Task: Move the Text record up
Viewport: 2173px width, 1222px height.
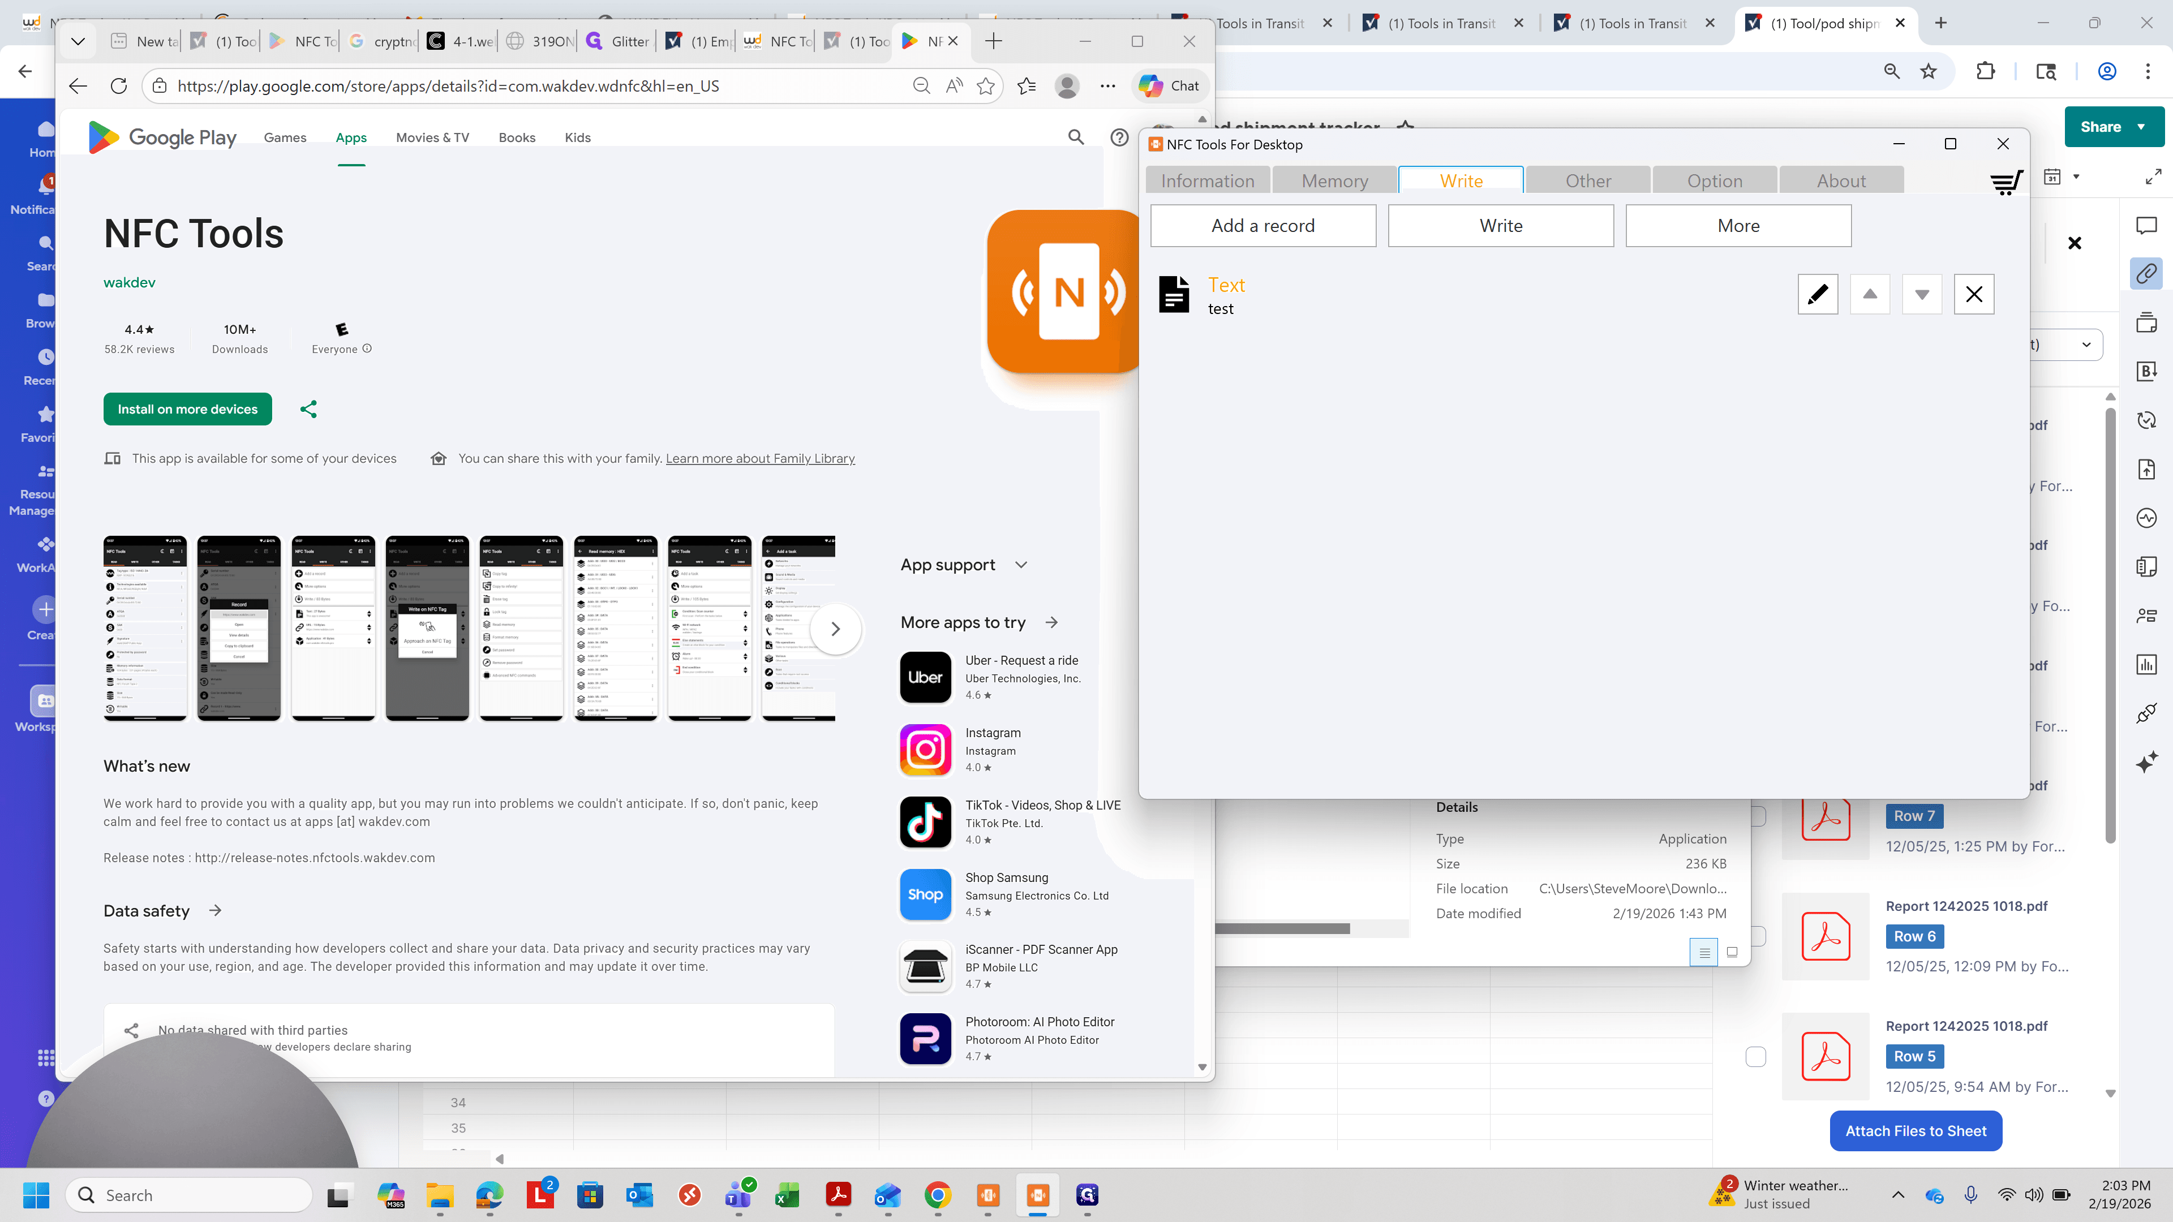Action: [1870, 294]
